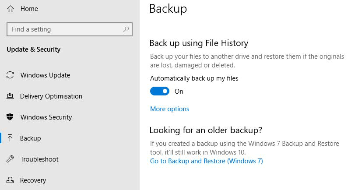358x190 pixels.
Task: Go to Backup and Restore (Windows 7)
Action: point(207,161)
